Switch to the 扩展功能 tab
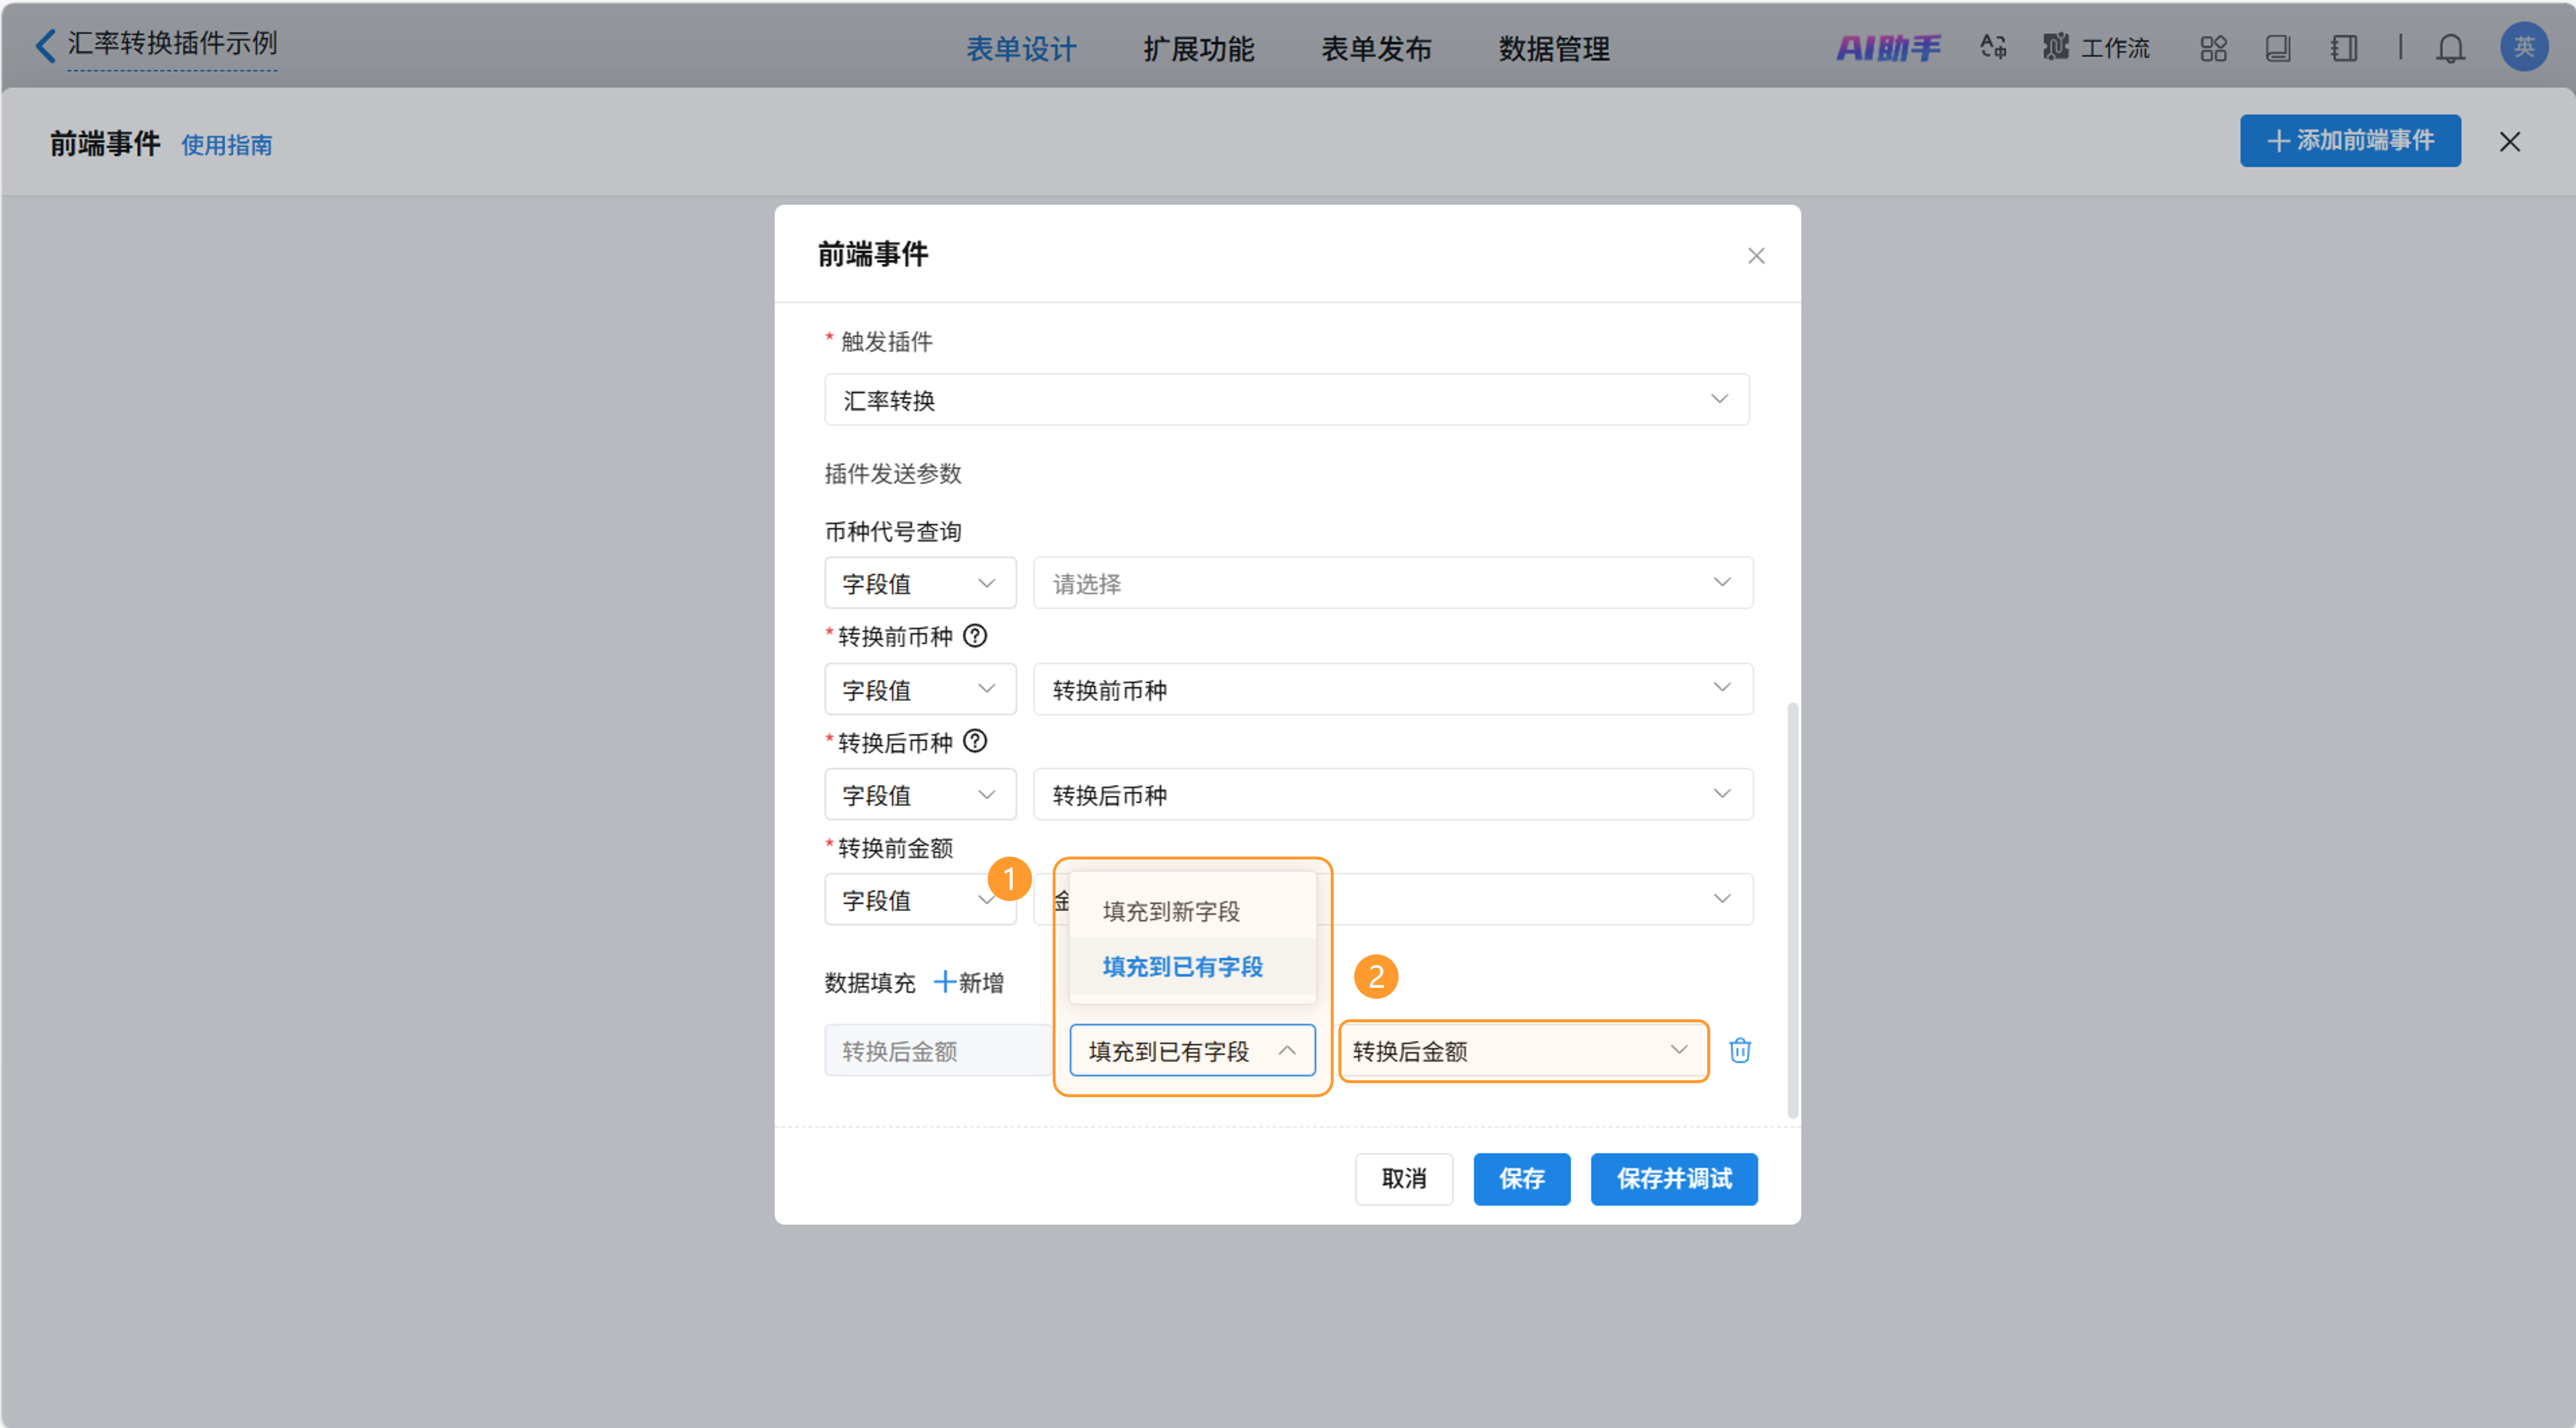This screenshot has width=2576, height=1428. (x=1198, y=48)
